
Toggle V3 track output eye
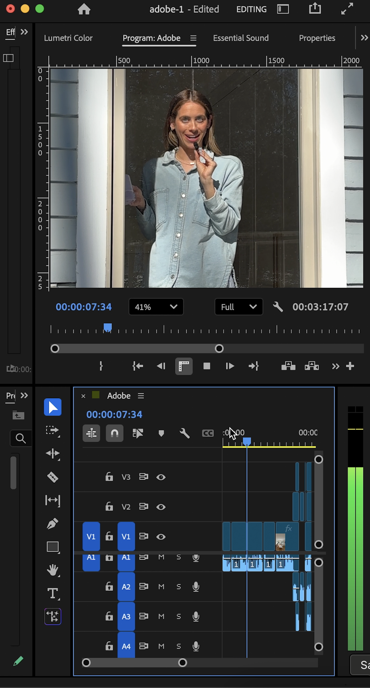[161, 477]
